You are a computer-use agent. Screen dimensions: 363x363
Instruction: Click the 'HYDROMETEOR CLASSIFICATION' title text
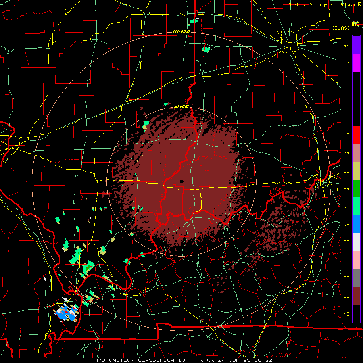tap(142, 360)
